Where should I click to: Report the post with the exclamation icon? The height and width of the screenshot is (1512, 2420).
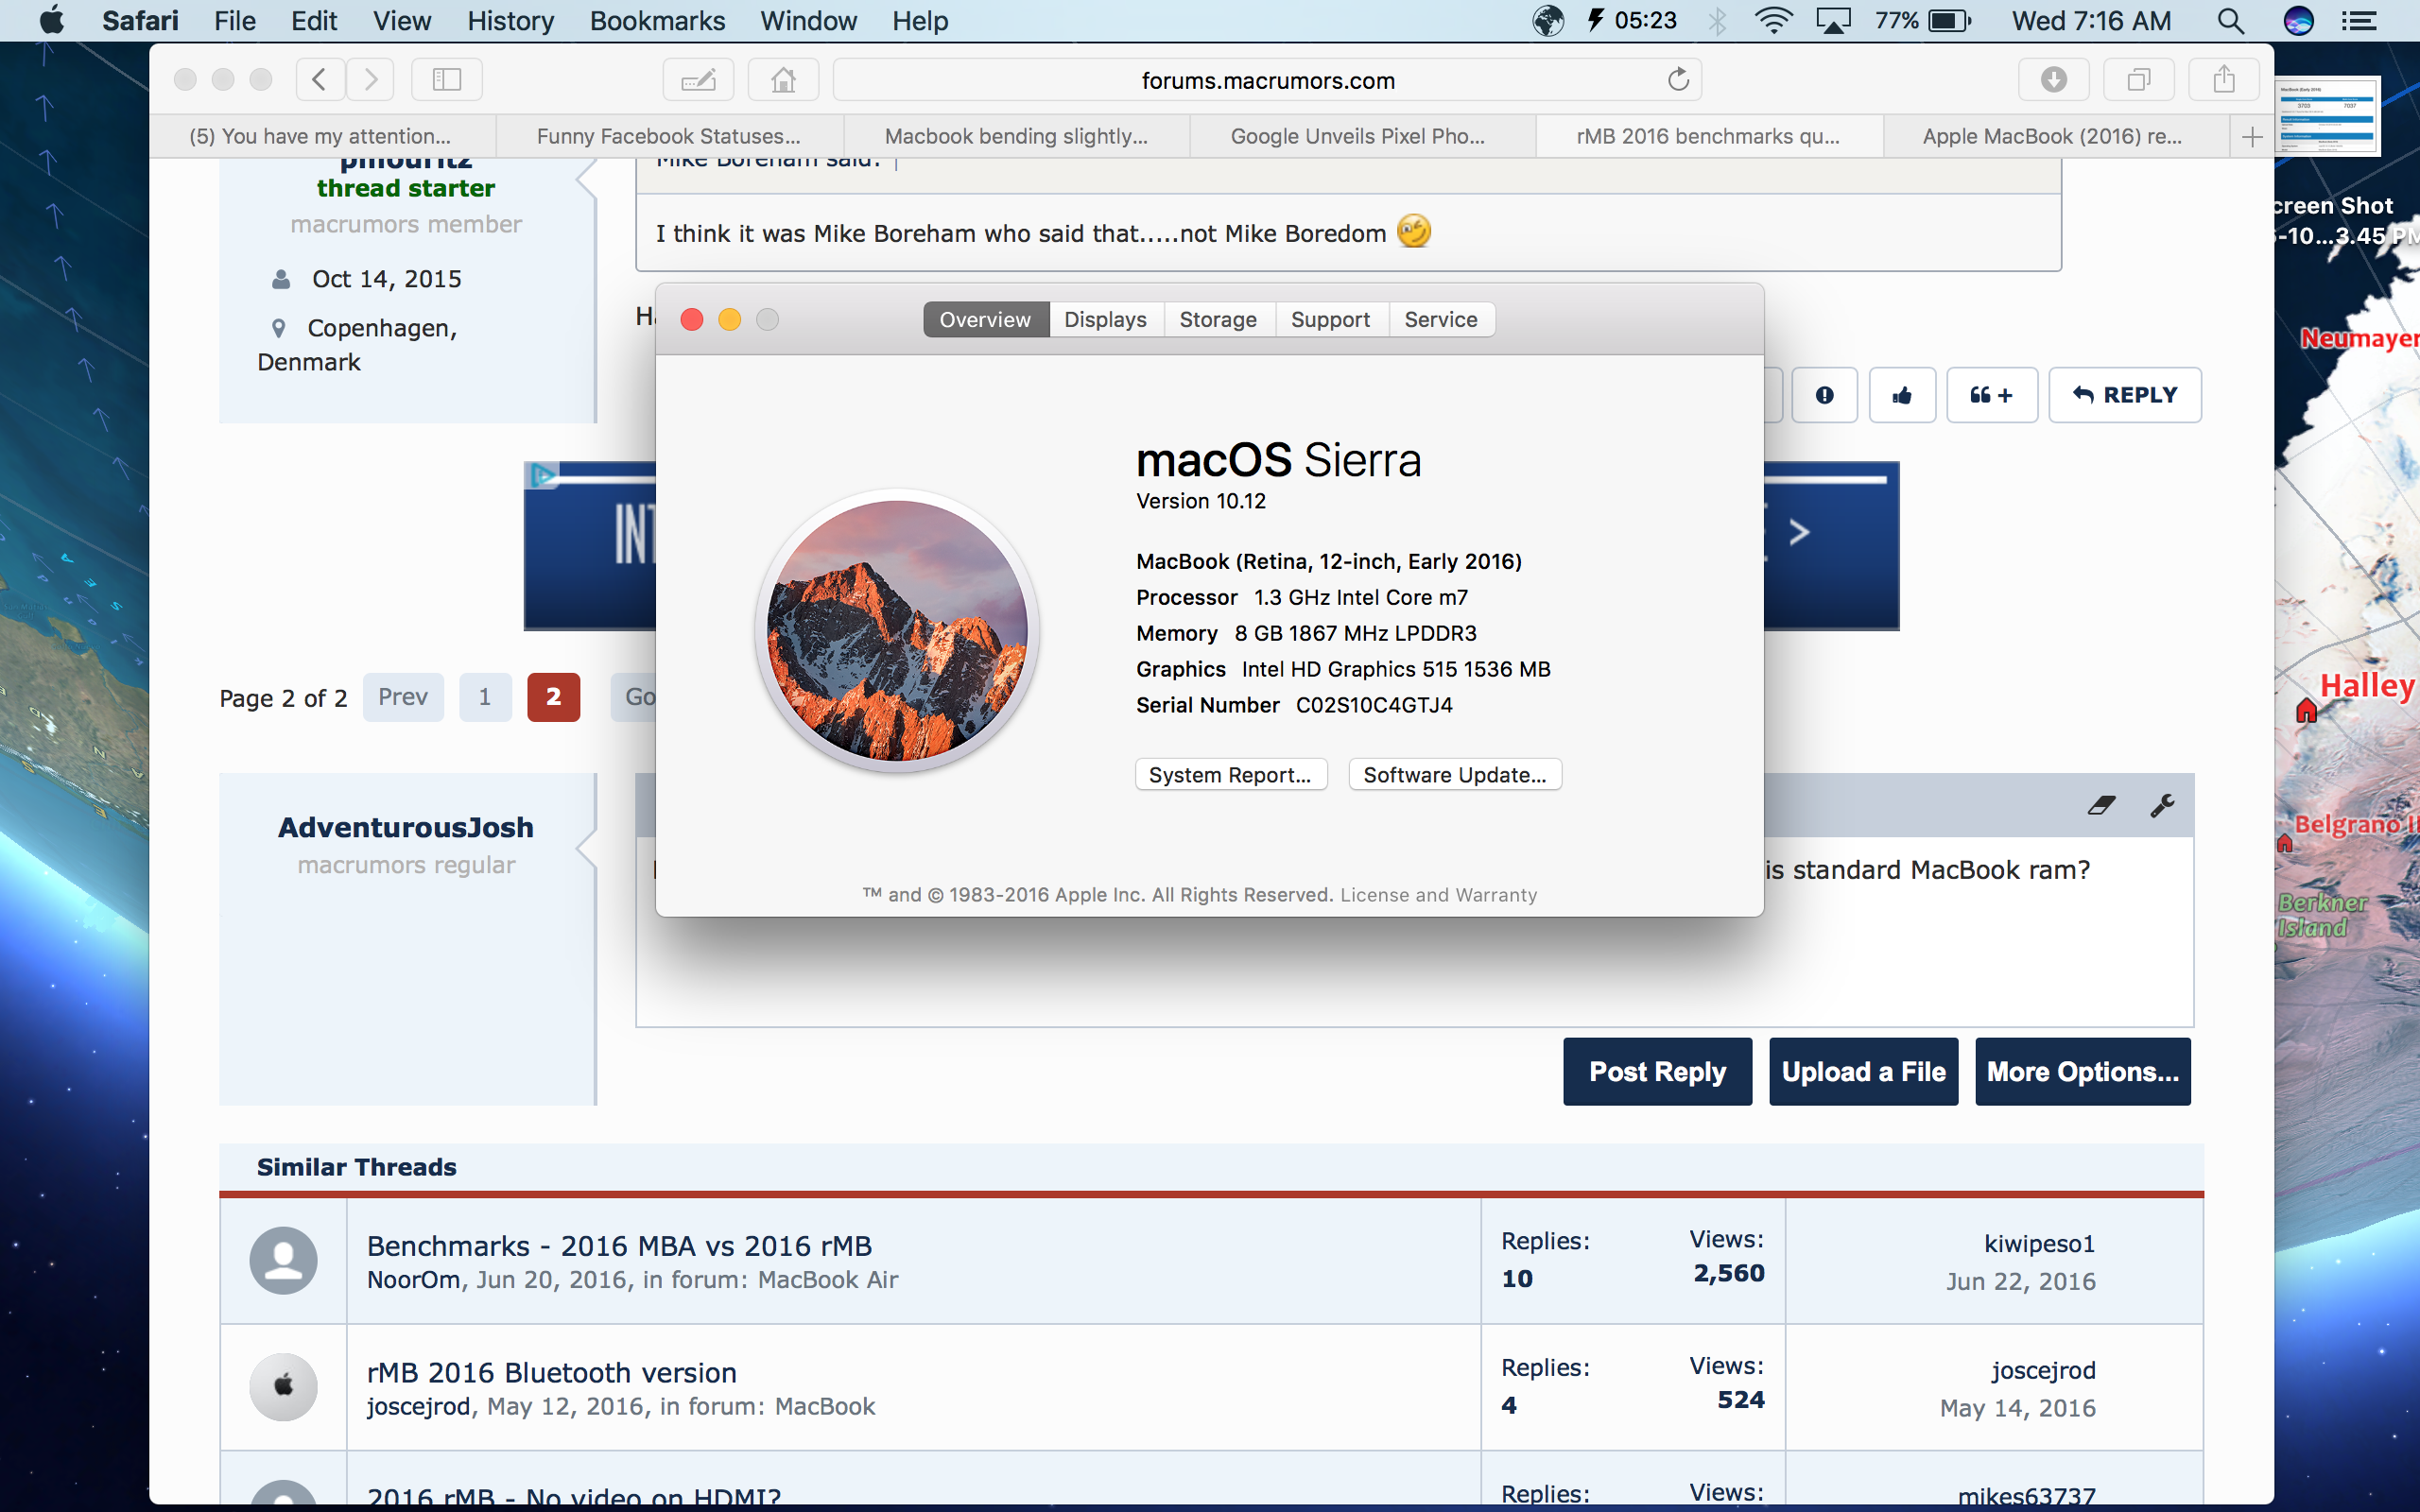pos(1824,395)
